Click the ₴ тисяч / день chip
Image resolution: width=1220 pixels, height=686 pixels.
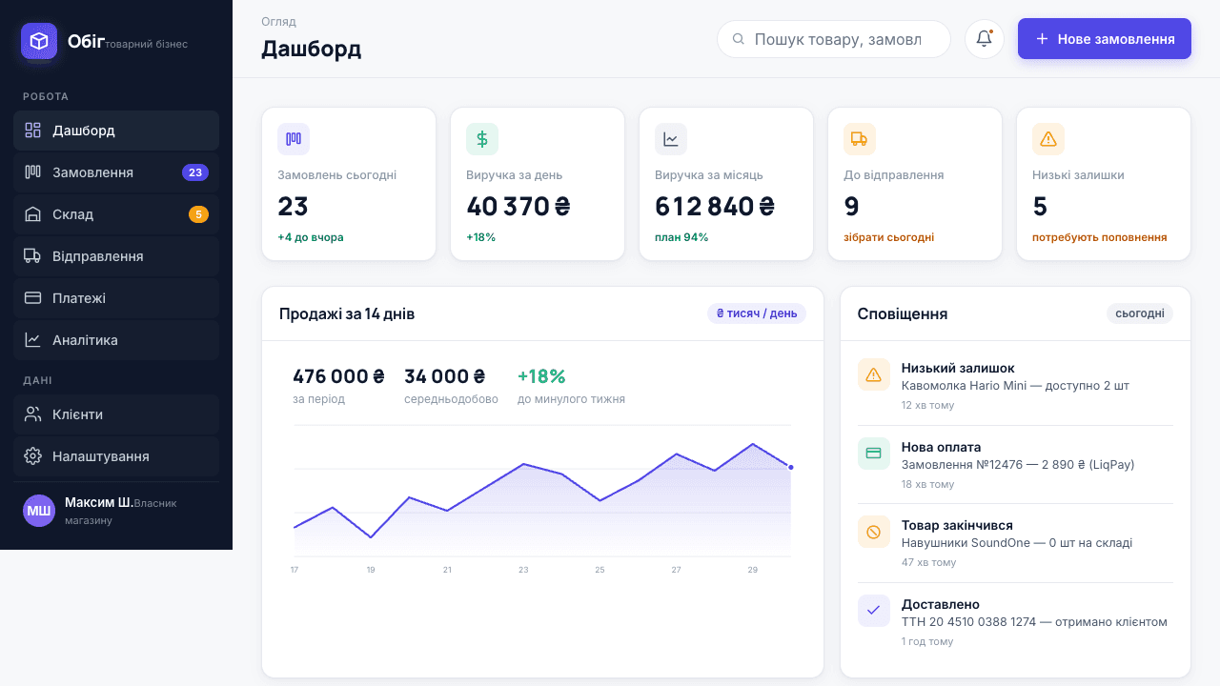click(x=757, y=313)
